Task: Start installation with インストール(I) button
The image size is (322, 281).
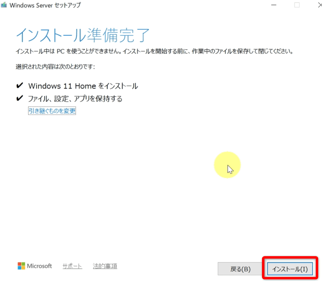Action: [290, 269]
